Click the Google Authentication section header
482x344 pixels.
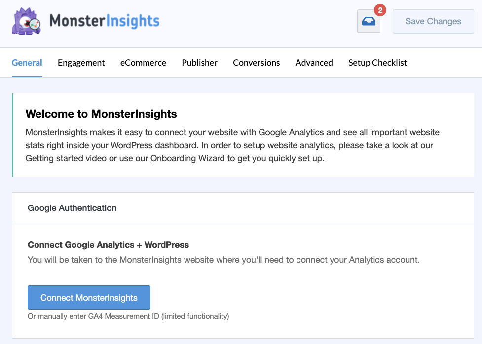[x=72, y=208]
